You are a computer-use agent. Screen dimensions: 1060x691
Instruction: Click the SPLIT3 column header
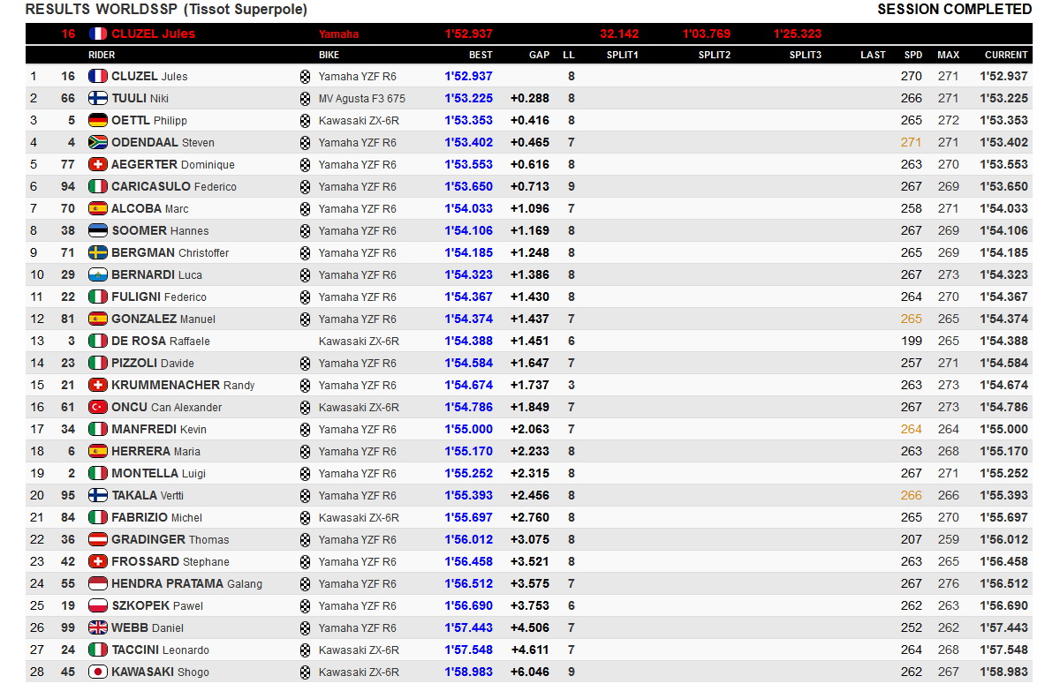[806, 55]
